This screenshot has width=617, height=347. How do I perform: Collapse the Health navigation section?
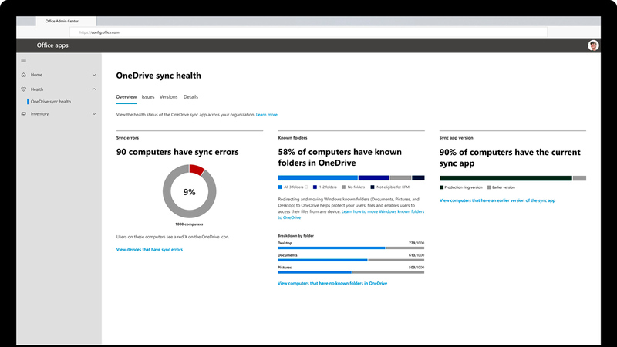click(94, 89)
